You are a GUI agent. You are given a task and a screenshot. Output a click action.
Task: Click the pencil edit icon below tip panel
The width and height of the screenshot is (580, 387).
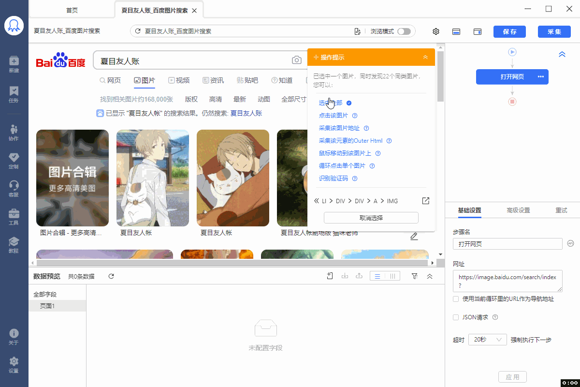[x=414, y=236]
